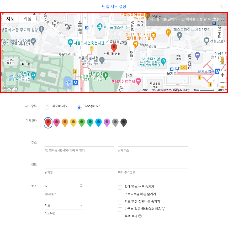Click the British Embassy Seoul marker
Viewport: 228px width, 226px height.
[33, 42]
